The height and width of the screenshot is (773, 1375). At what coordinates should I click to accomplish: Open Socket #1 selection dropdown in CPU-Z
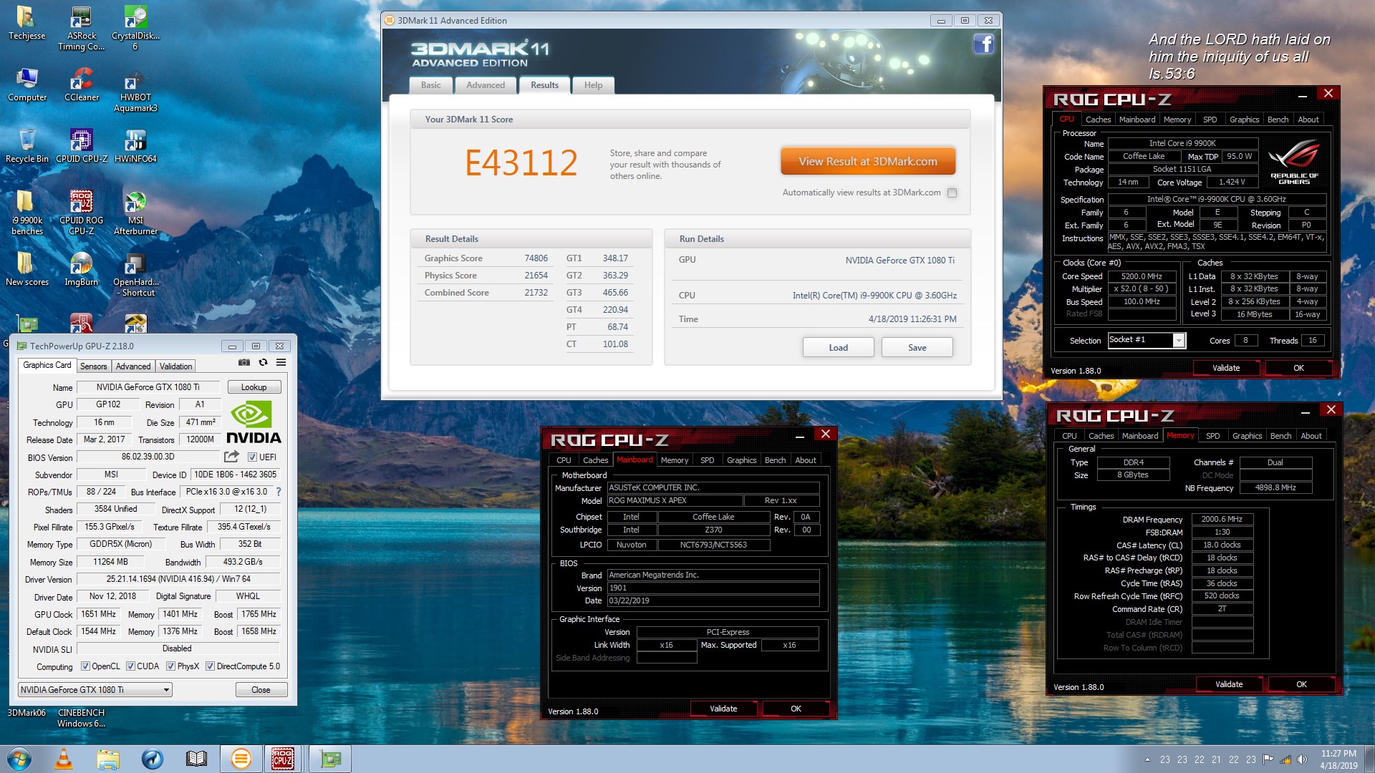(1147, 341)
